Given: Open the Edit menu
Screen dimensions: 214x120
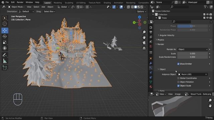Looking at the screenshot, I should [x=13, y=2].
